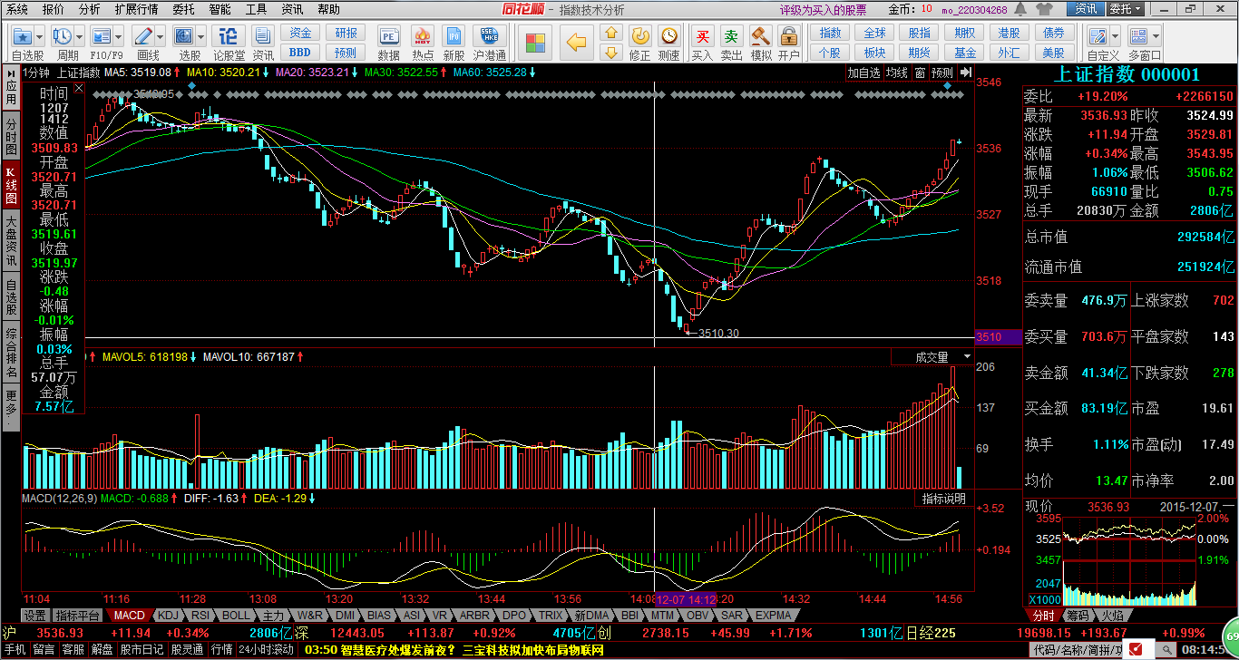Open the 系统 menu
The image size is (1239, 660).
click(17, 9)
